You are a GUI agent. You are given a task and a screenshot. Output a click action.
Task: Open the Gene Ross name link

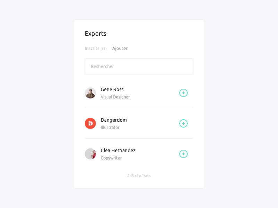(112, 89)
